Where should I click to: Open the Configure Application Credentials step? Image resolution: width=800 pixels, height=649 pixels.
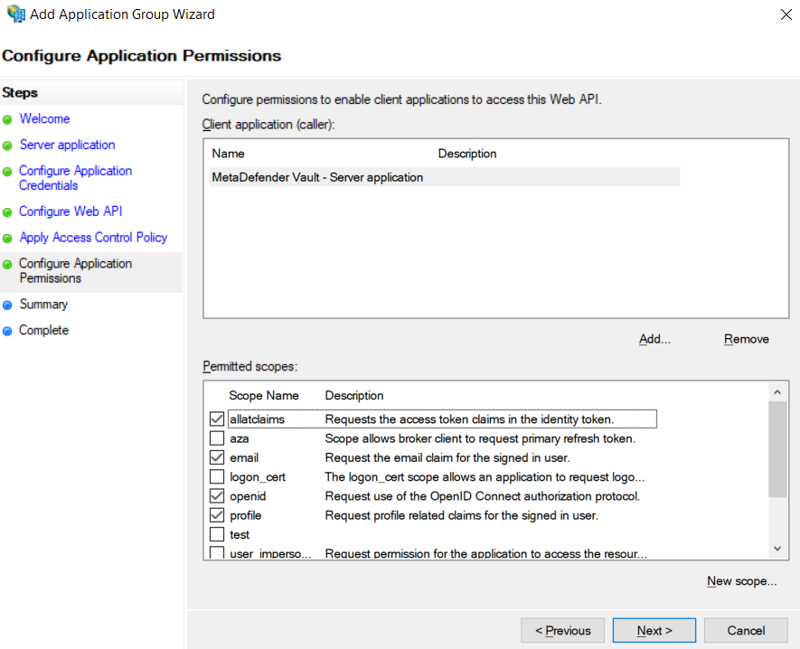(76, 178)
